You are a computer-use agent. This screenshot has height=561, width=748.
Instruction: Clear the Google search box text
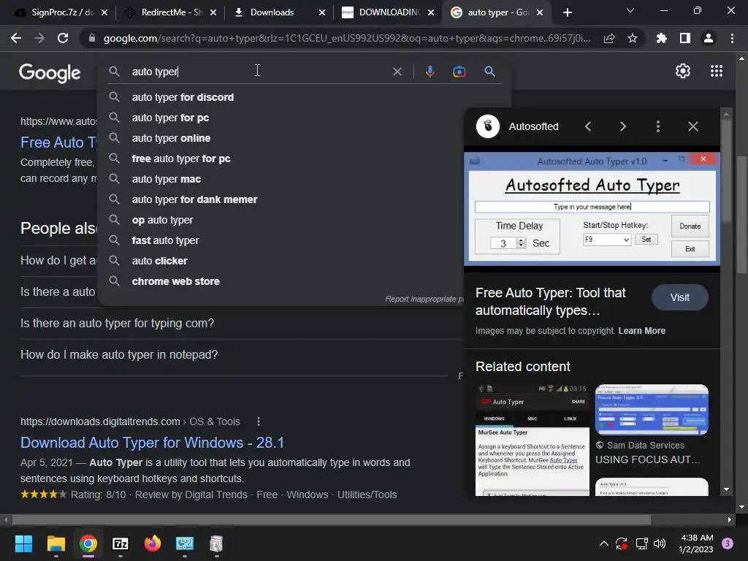click(x=397, y=72)
